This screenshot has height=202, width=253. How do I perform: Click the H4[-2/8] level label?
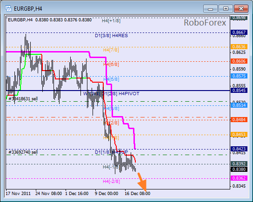tap(111, 182)
